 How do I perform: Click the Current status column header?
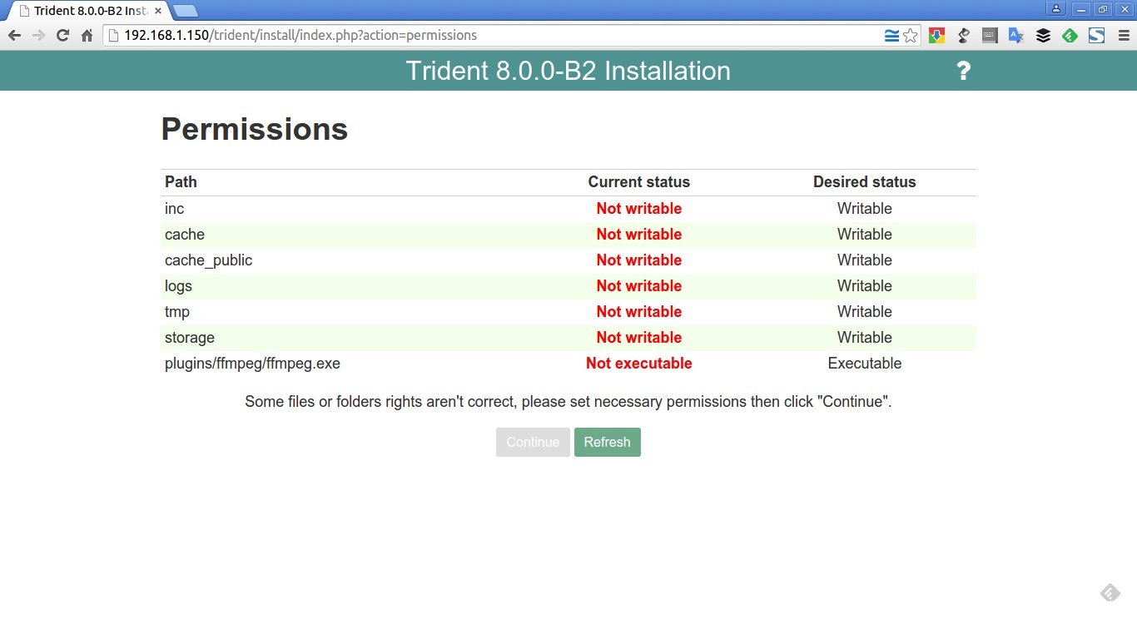pos(639,181)
